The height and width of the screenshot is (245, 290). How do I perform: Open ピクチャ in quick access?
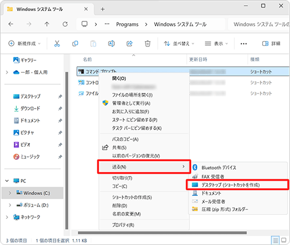point(24,132)
